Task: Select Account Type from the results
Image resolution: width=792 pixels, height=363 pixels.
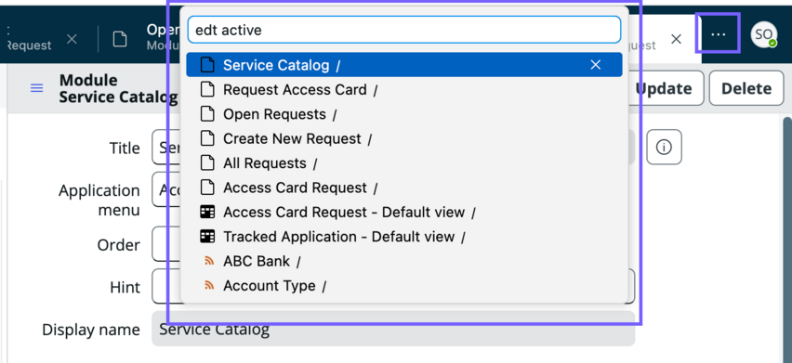Action: click(404, 285)
